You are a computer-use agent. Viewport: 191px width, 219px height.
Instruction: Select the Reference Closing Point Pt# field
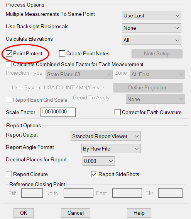pyautogui.click(x=32, y=193)
